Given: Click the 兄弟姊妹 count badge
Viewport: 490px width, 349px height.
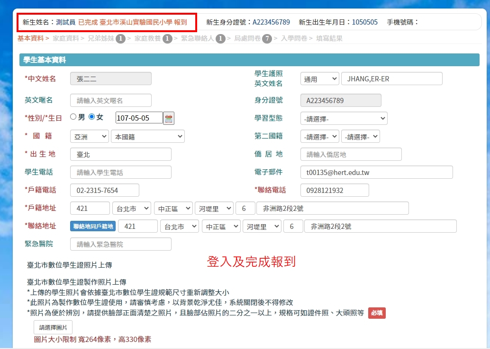Looking at the screenshot, I should (x=120, y=39).
